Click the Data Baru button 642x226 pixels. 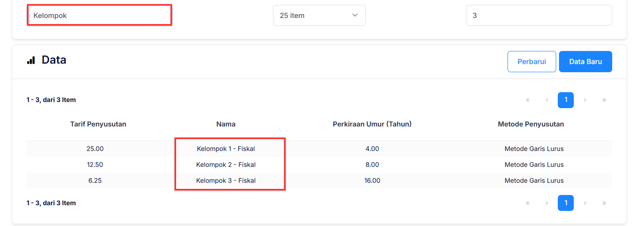[x=585, y=62]
